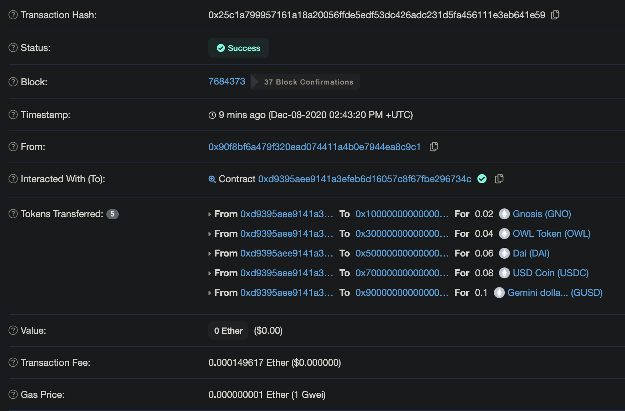Screen dimensions: 625x411
Task: Click the help icon next to Status
Action: coord(13,47)
